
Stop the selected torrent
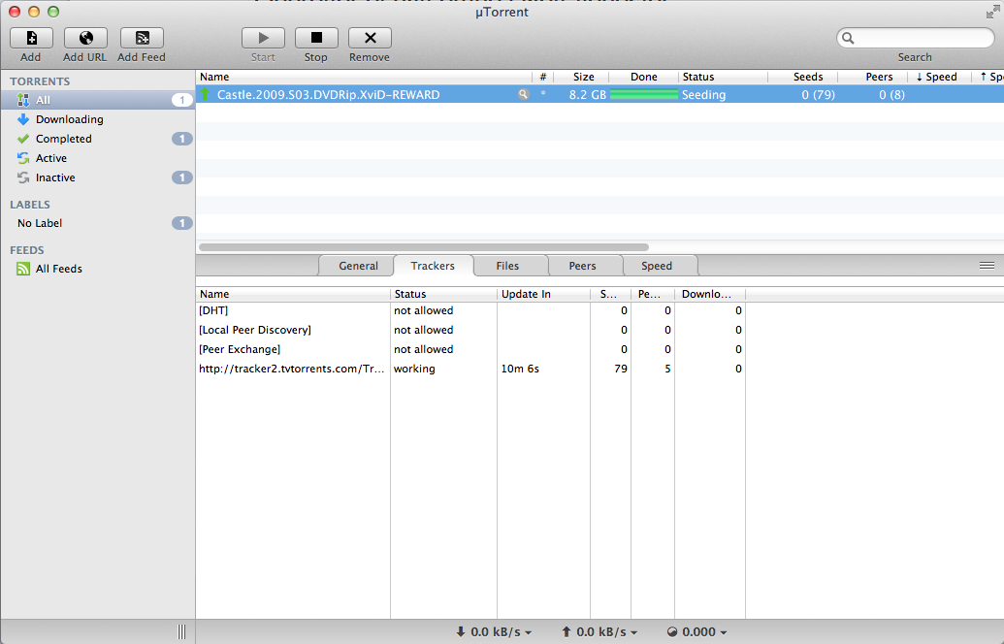(316, 39)
